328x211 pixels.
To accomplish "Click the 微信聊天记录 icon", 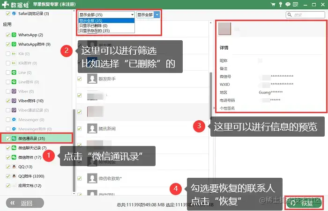I will tap(14, 148).
